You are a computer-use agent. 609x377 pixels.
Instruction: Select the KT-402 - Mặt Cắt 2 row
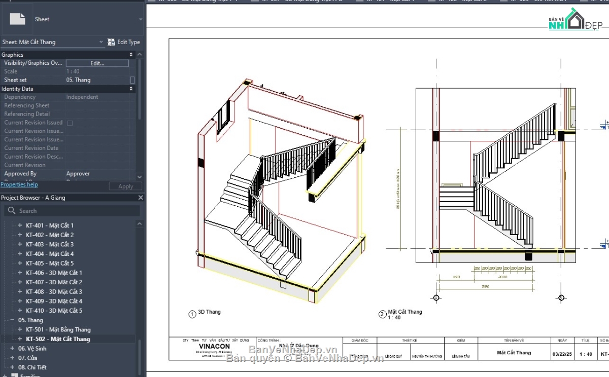(50, 235)
